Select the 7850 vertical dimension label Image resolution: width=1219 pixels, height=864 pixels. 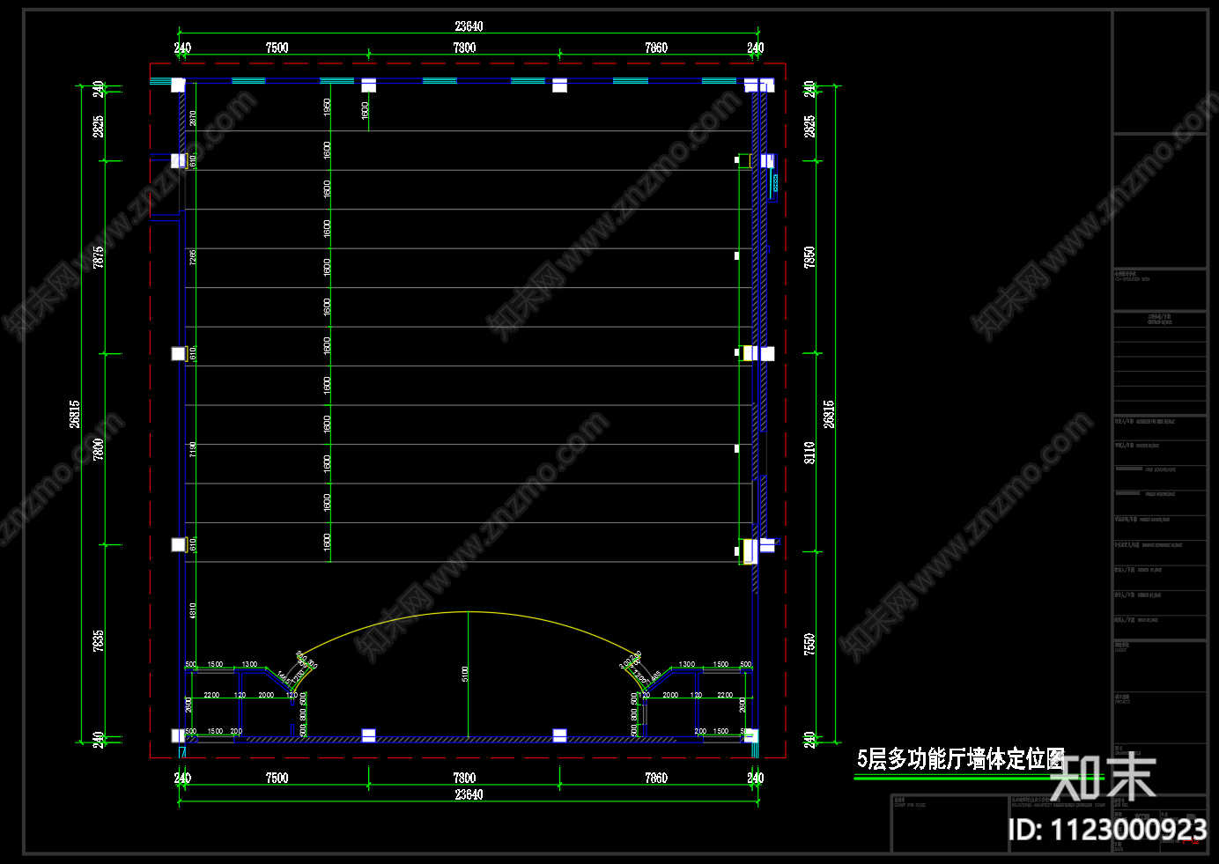[x=809, y=257]
